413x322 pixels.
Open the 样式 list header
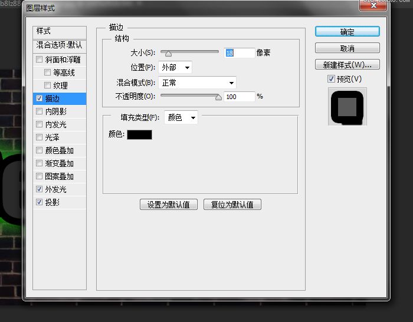pos(60,32)
